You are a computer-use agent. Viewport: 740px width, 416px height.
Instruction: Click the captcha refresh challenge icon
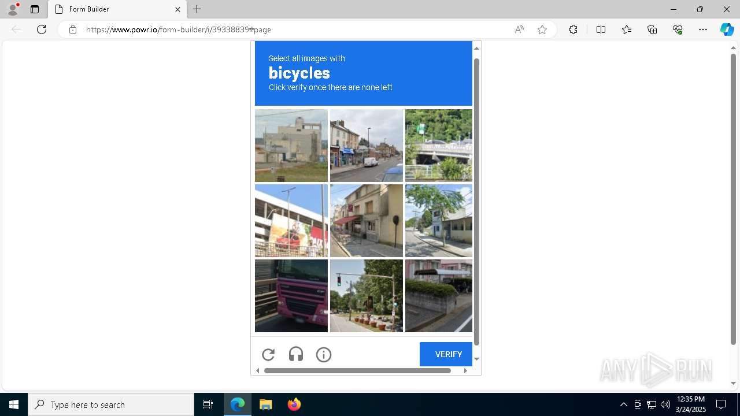click(268, 355)
